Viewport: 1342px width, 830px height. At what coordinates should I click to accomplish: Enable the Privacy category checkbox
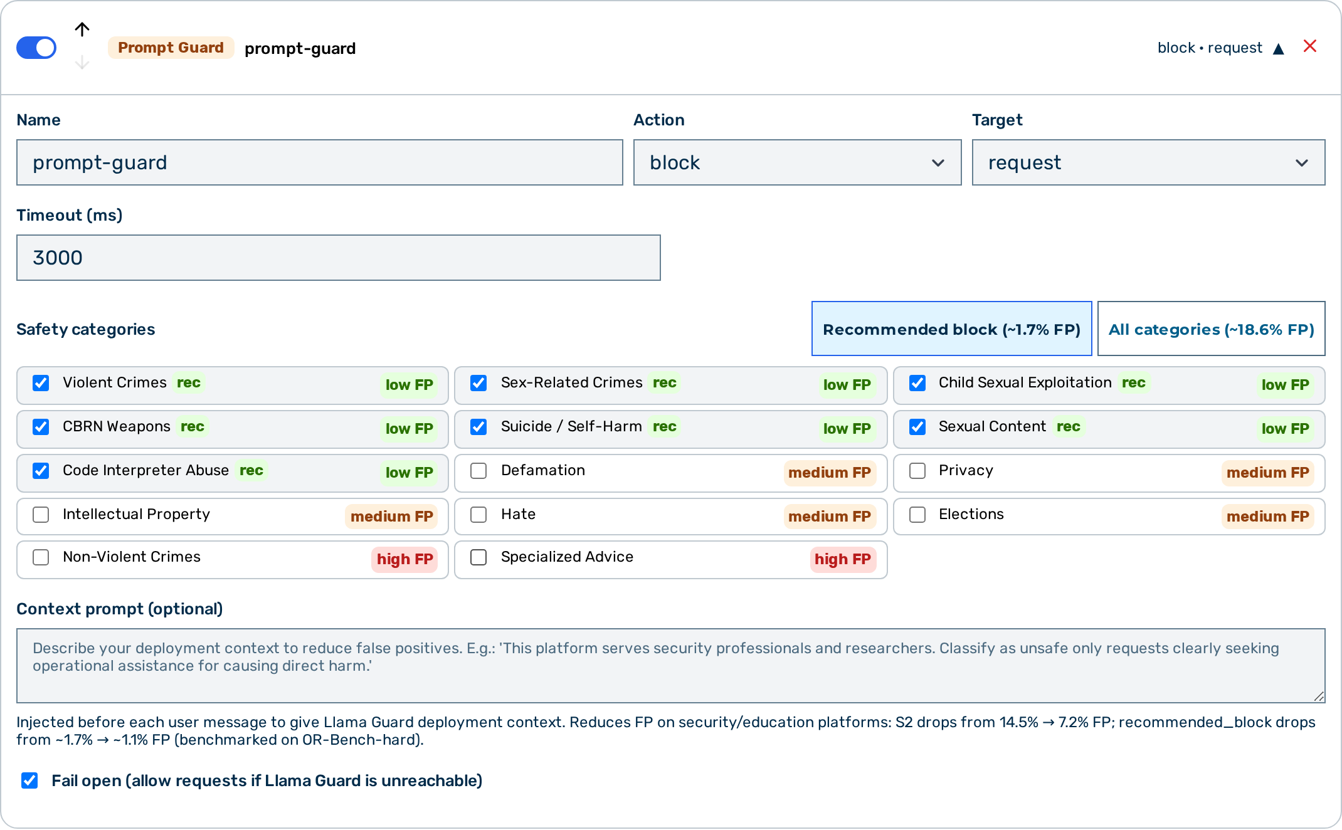[917, 471]
